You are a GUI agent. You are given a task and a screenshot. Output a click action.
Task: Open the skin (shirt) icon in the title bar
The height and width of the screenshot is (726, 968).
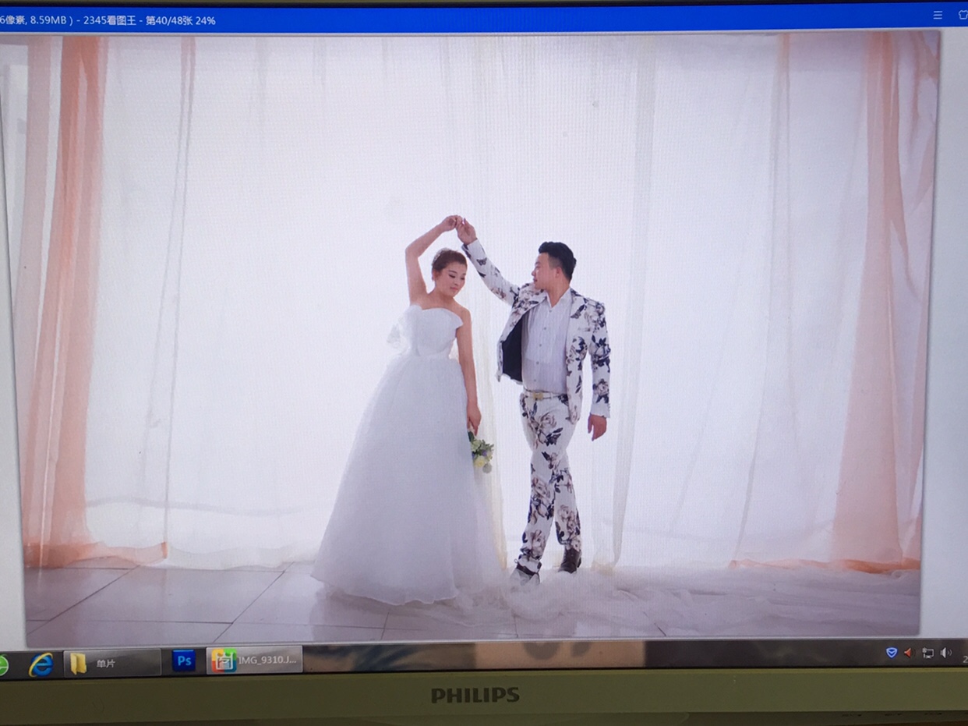click(x=963, y=15)
